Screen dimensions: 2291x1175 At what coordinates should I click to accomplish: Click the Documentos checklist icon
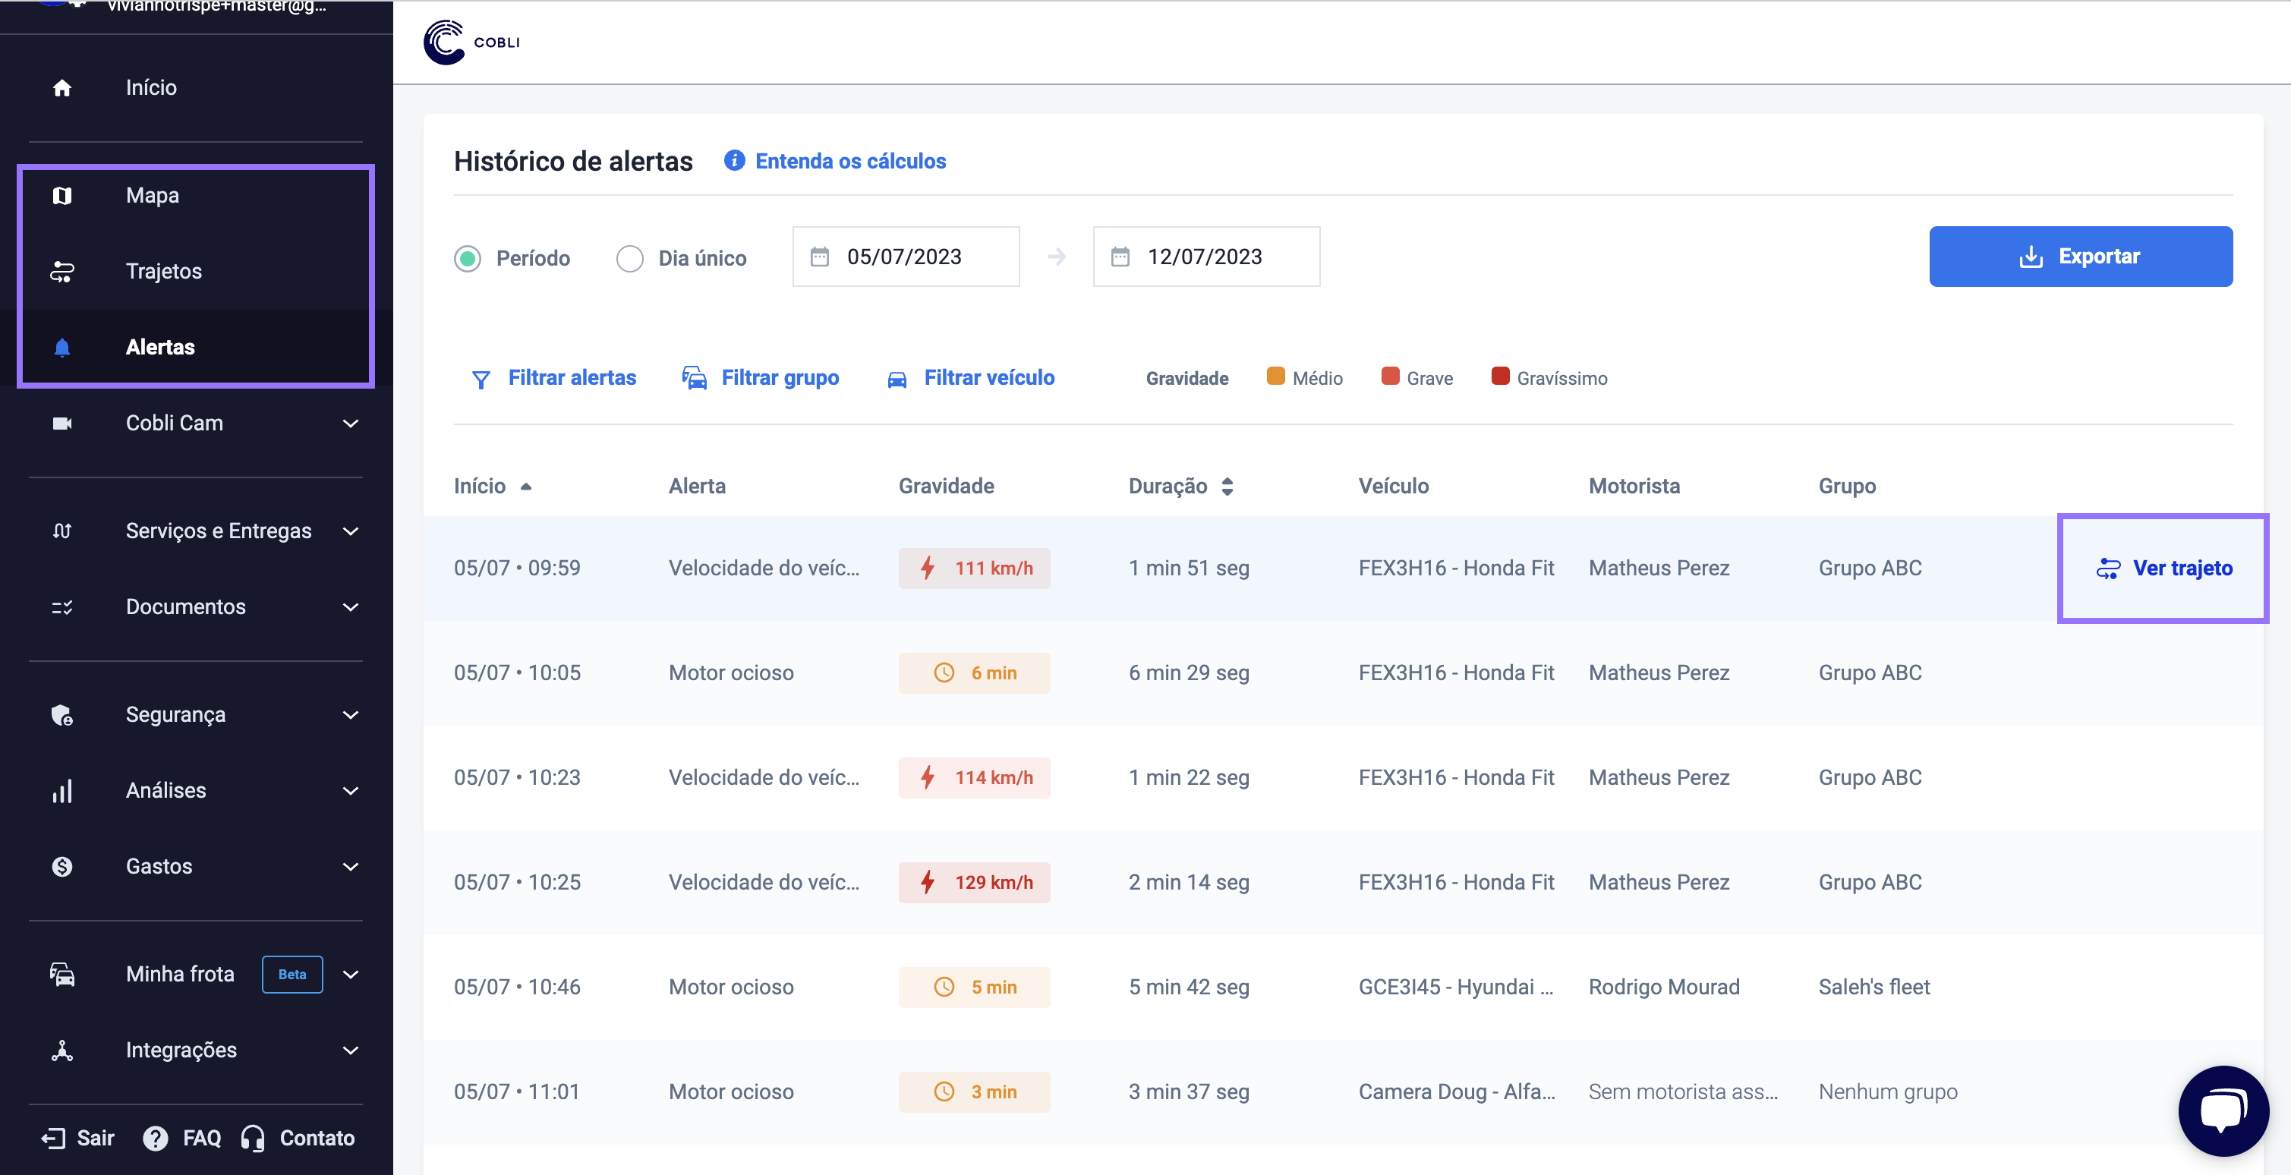pyautogui.click(x=61, y=607)
